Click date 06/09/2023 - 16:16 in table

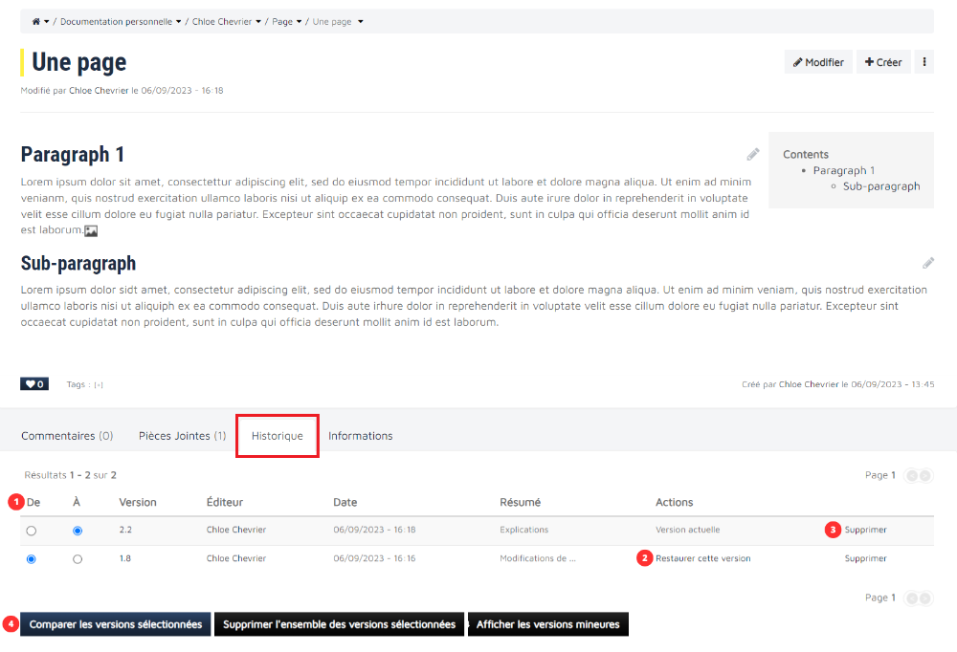tap(374, 558)
